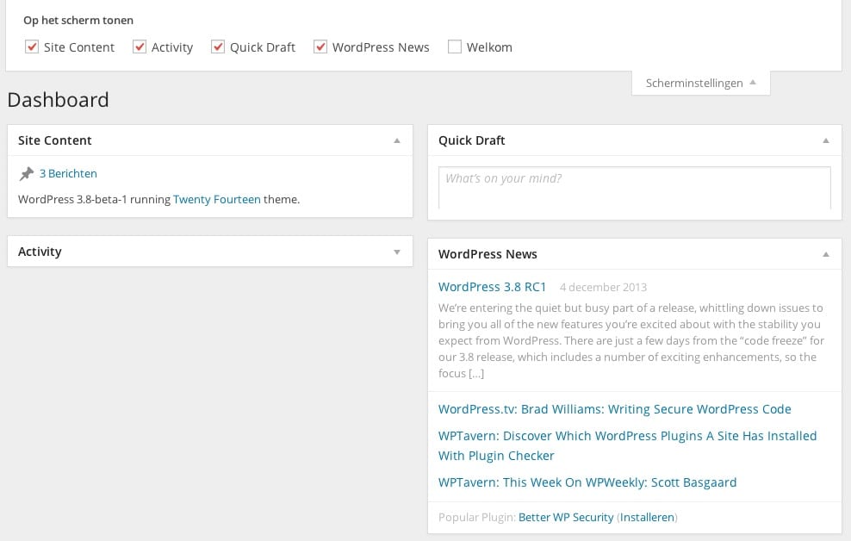This screenshot has height=541, width=851.
Task: Open the 3 Berichten link
Action: 68,174
